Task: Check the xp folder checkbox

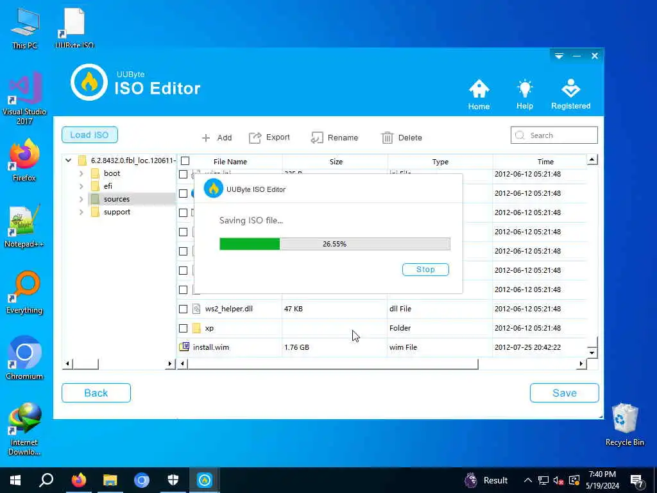Action: (183, 328)
